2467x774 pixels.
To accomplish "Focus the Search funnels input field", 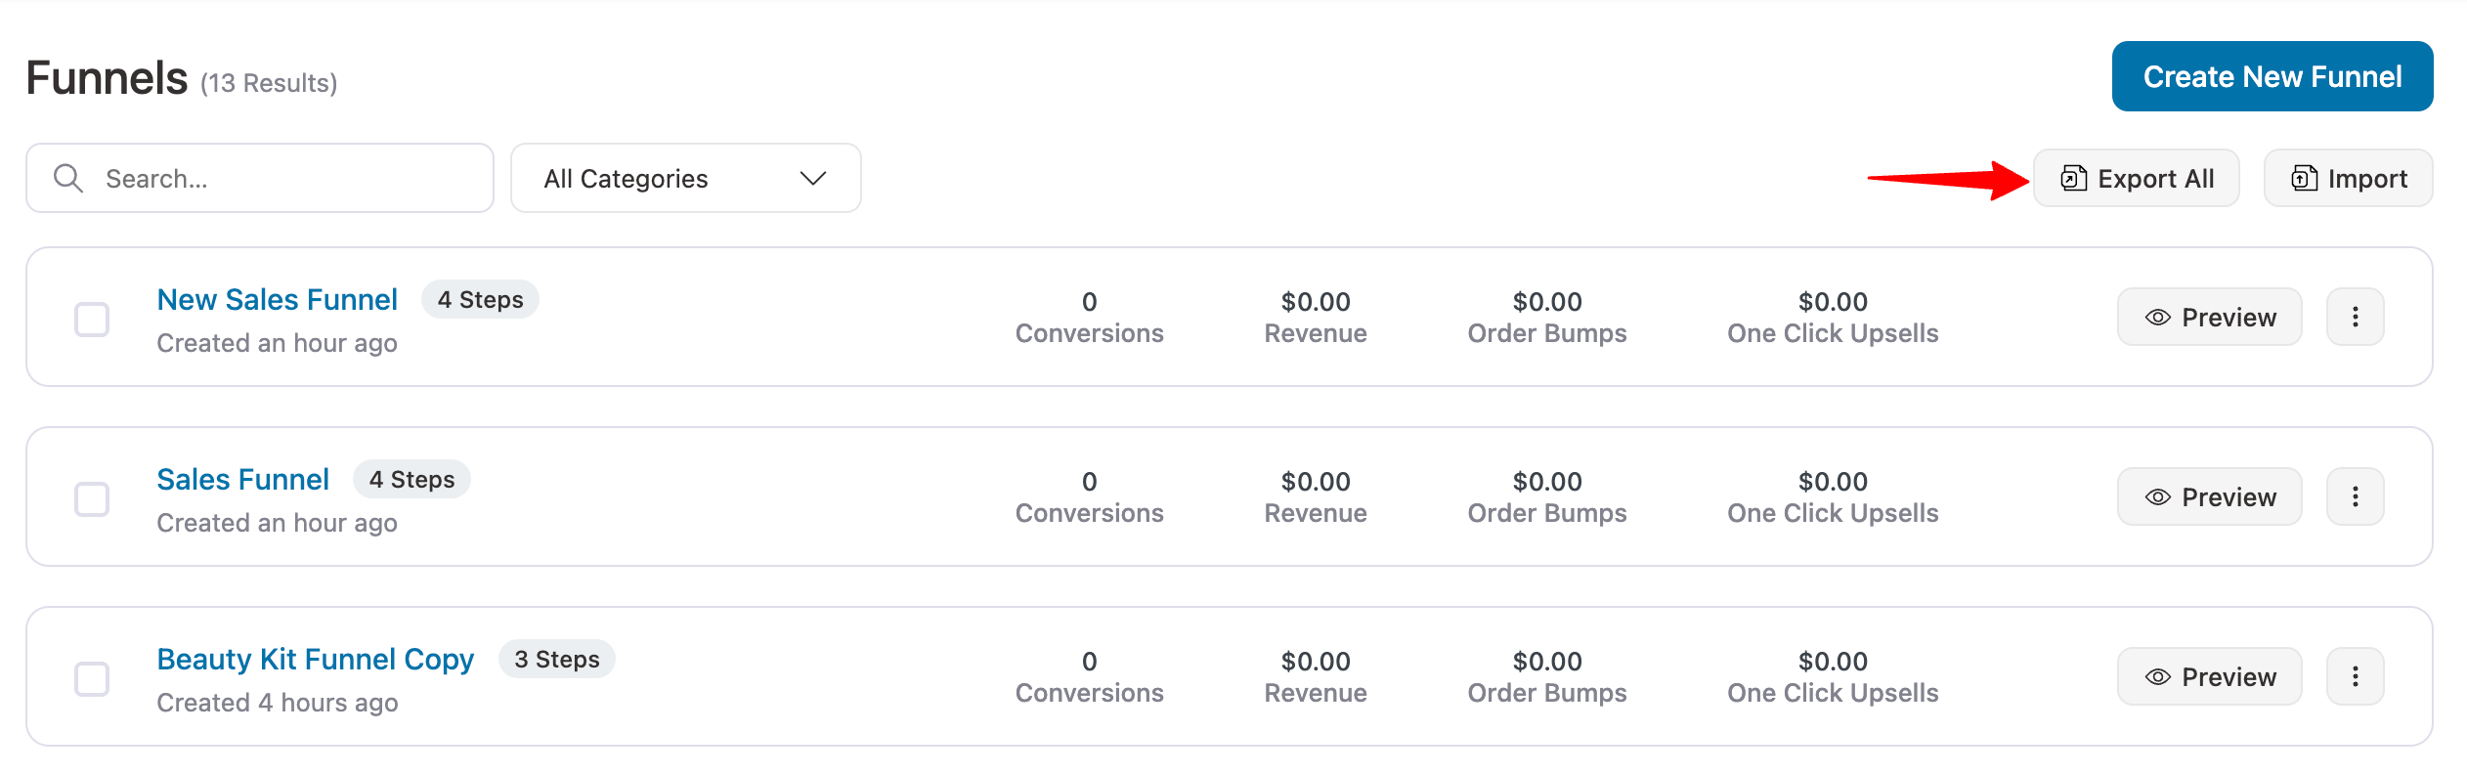I will click(x=260, y=178).
